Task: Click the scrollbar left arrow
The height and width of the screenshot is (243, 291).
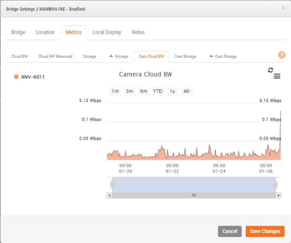Action: click(x=109, y=195)
